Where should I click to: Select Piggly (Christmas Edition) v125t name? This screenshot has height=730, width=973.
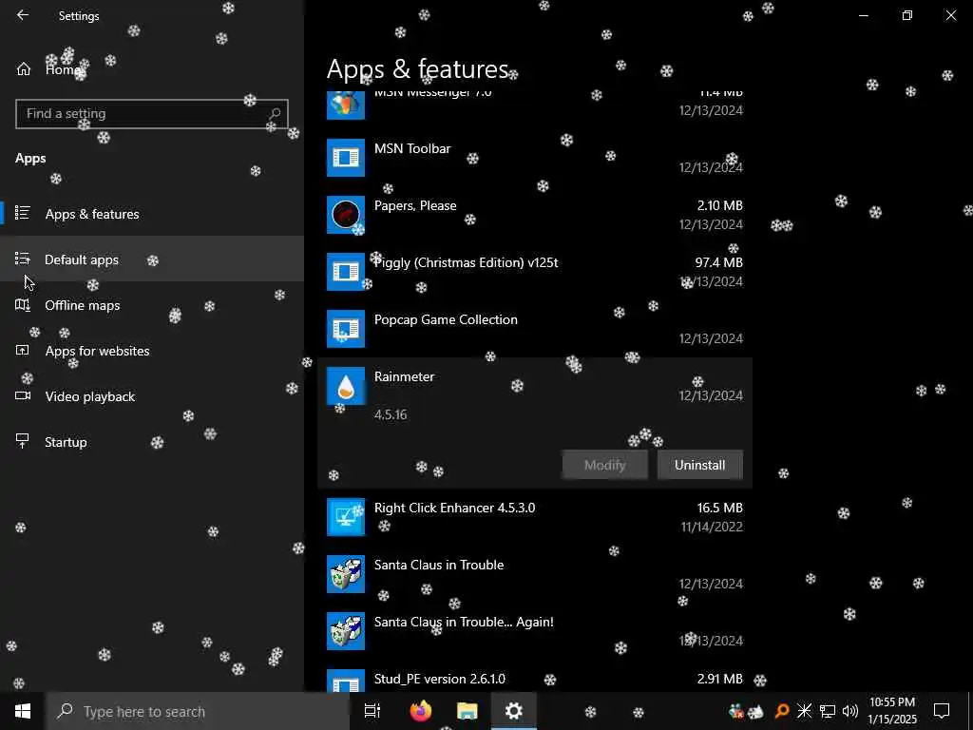click(x=466, y=262)
